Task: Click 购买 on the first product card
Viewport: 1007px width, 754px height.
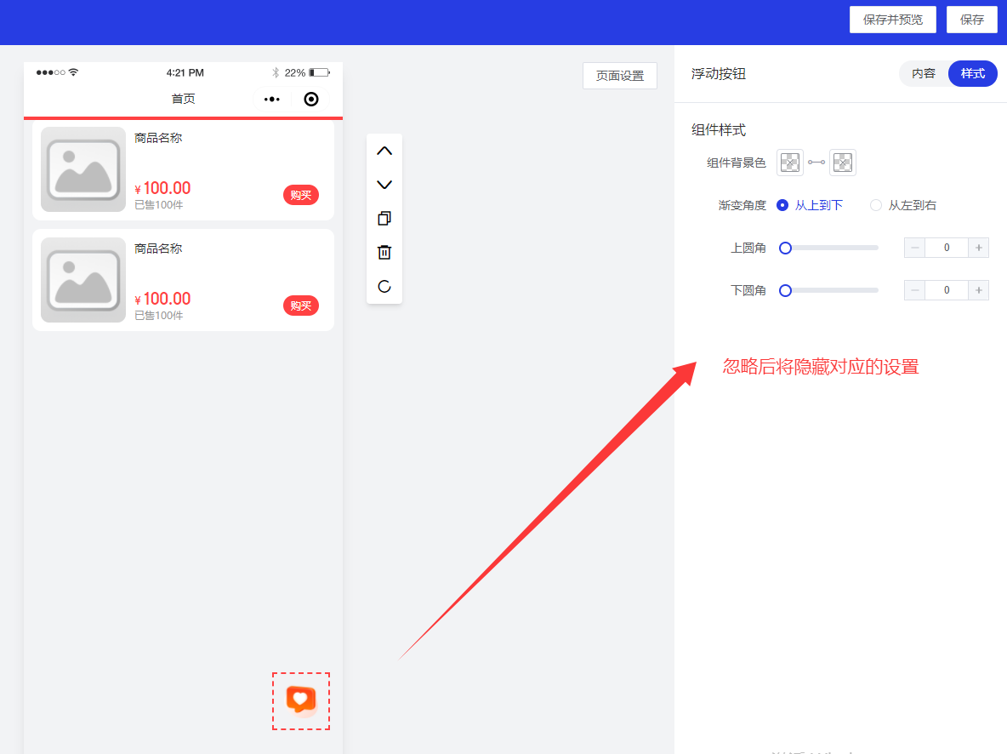Action: [x=300, y=195]
